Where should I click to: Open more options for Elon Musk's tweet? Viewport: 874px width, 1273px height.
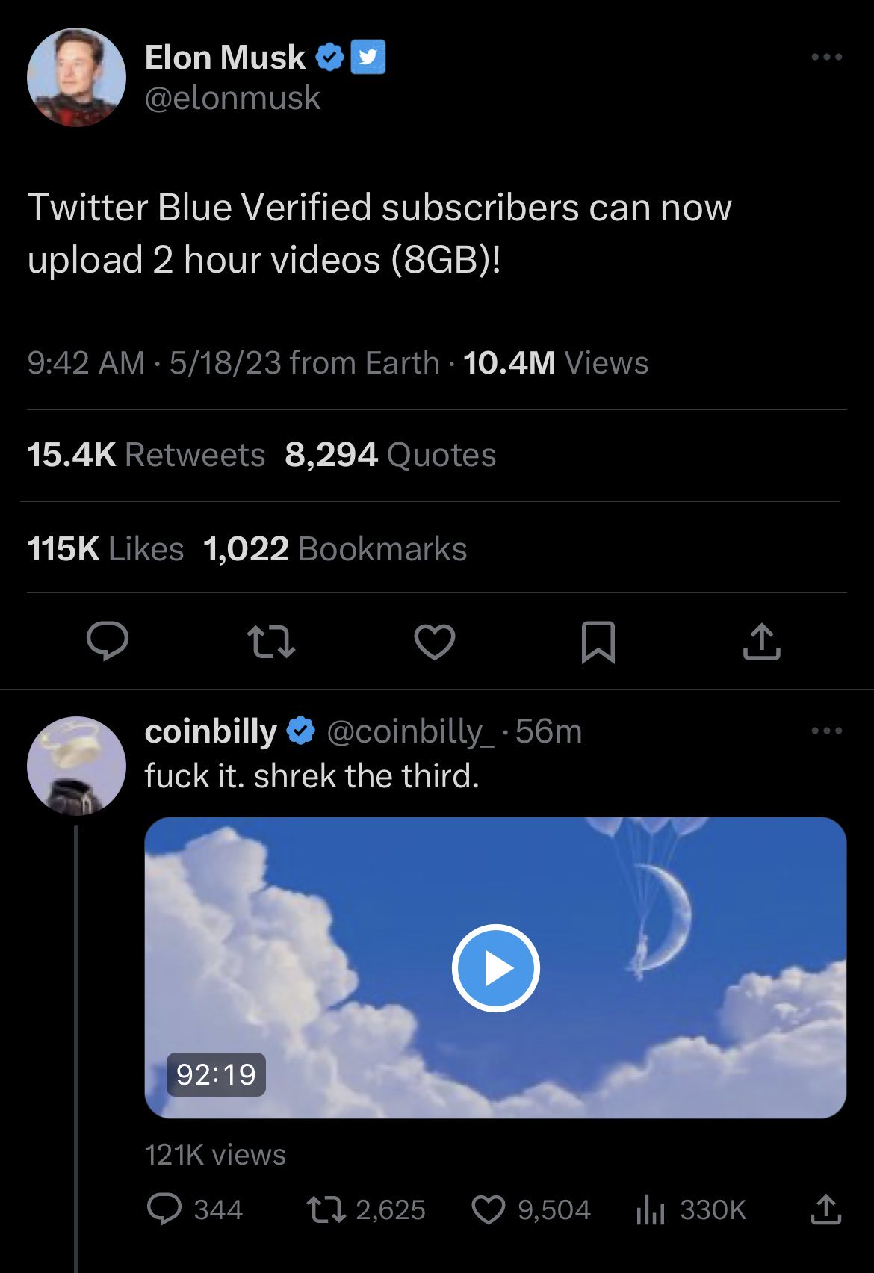pyautogui.click(x=827, y=57)
